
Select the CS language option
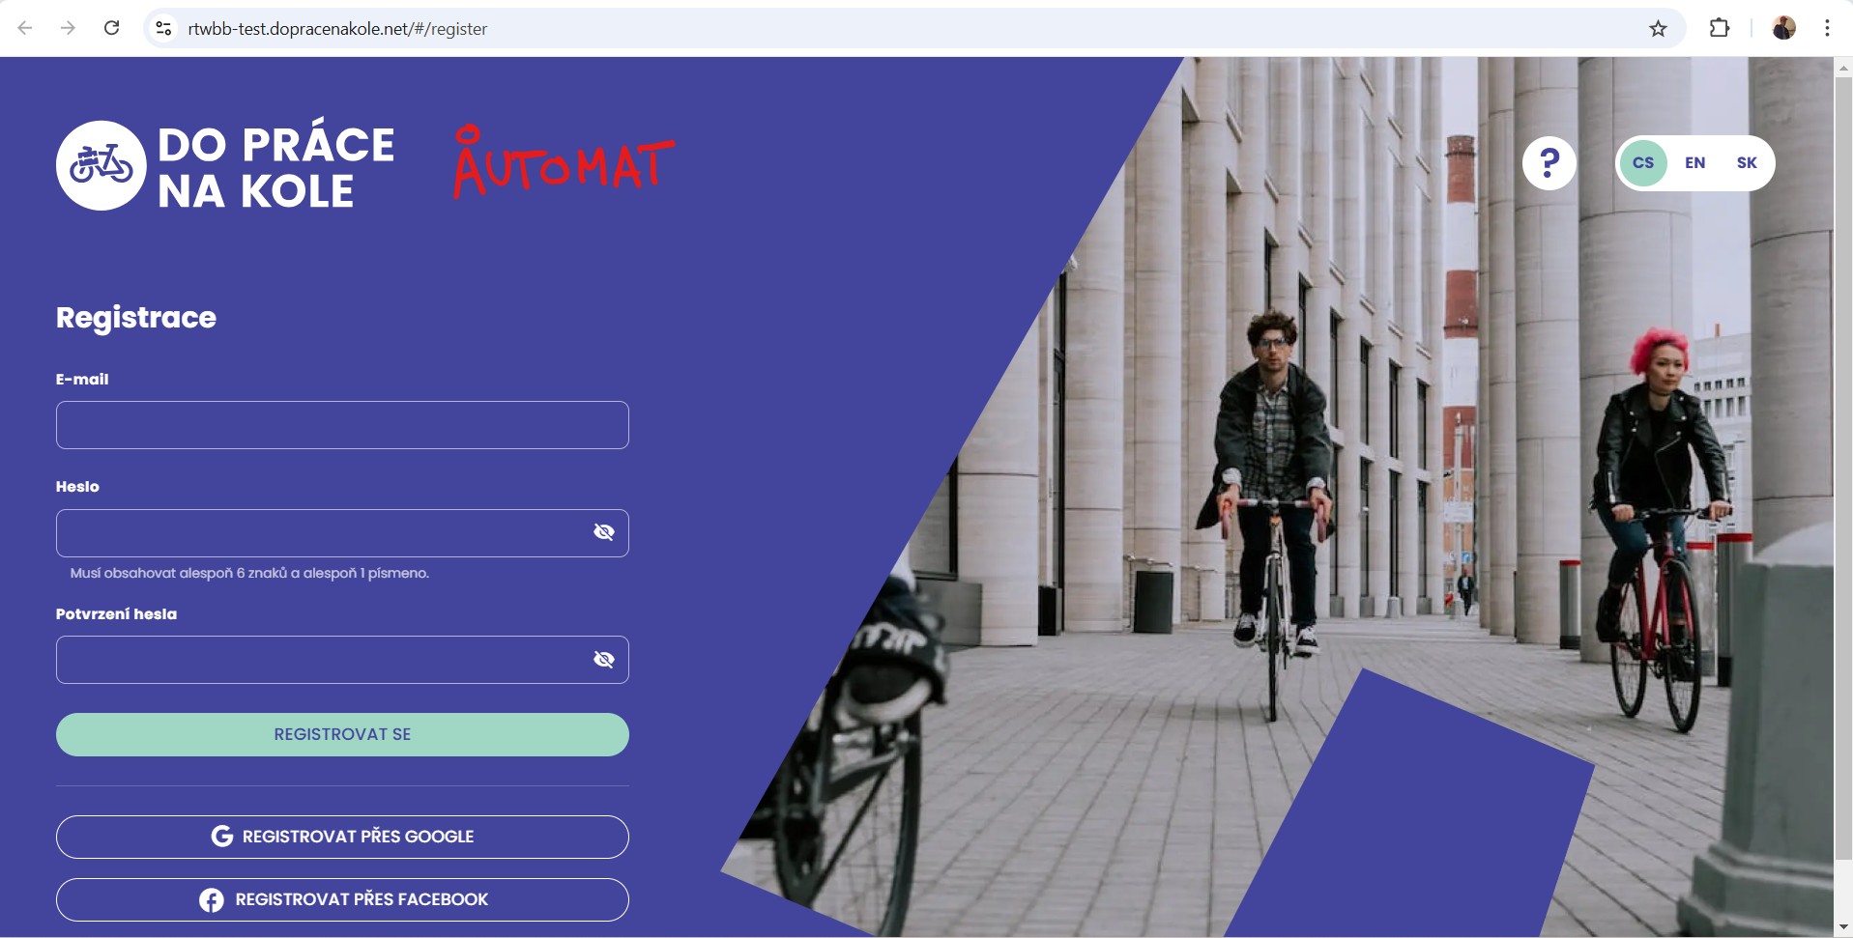1643,163
